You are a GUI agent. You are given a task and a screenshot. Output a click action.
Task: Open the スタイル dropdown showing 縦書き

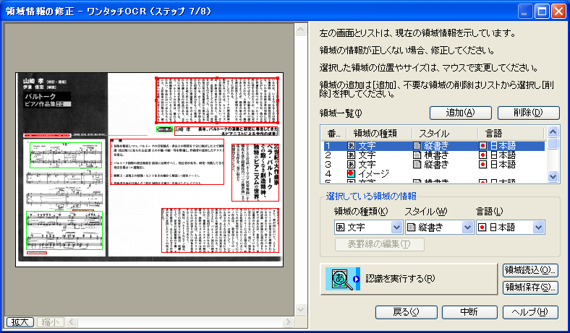[x=467, y=228]
